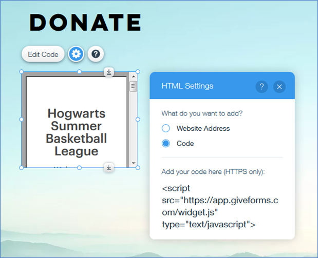Click the top-left corner resize handle
The image size is (318, 258).
[x=21, y=72]
